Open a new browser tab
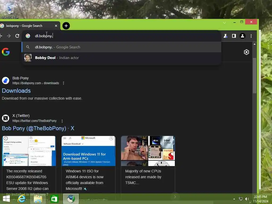272x204 pixels. (x=66, y=26)
